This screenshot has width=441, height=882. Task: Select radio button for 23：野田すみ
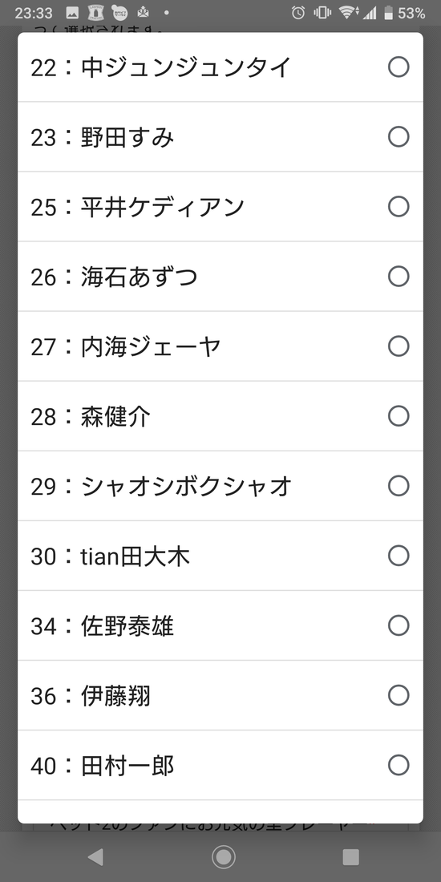coord(399,137)
